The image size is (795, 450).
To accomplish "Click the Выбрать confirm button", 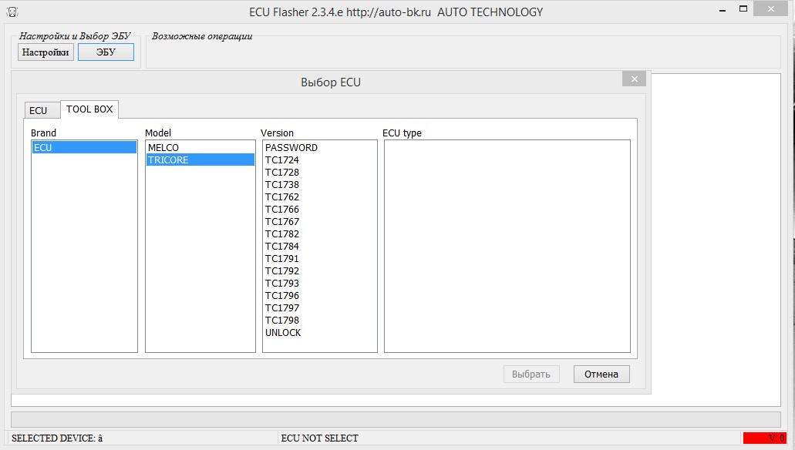I will (531, 374).
